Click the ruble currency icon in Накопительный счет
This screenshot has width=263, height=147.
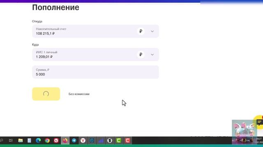coord(141,31)
